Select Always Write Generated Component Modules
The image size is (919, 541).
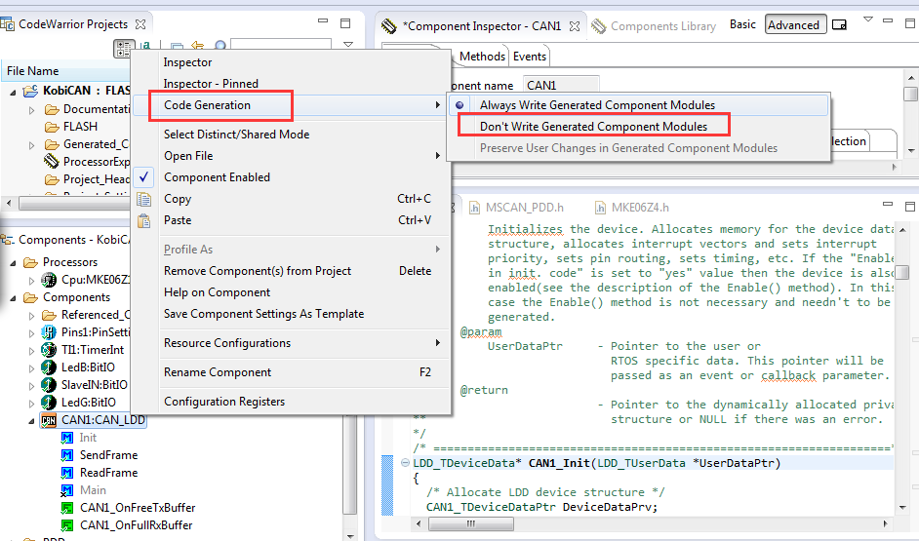(x=639, y=105)
